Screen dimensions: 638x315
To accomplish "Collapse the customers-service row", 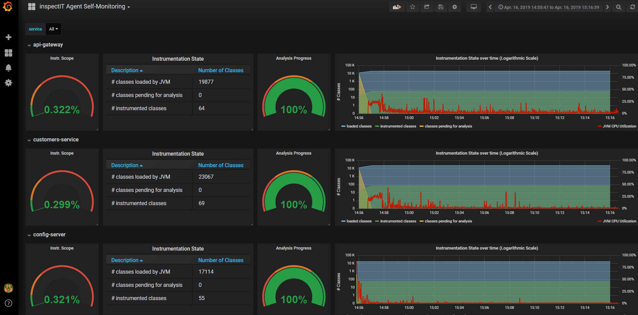I will [56, 140].
